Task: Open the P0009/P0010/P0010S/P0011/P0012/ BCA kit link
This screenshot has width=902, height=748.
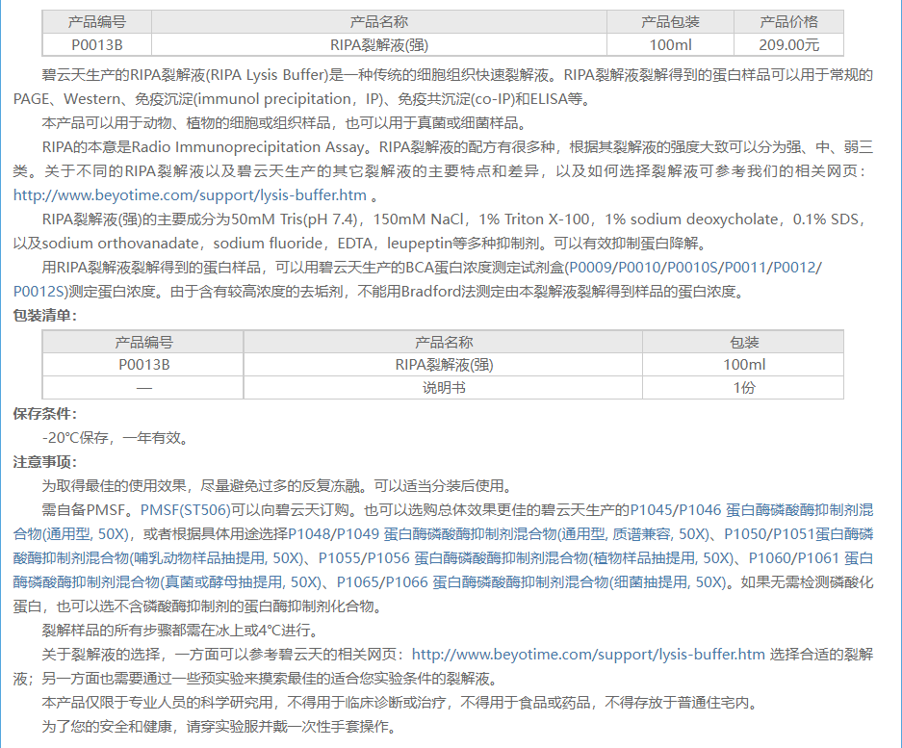Action: (x=695, y=268)
